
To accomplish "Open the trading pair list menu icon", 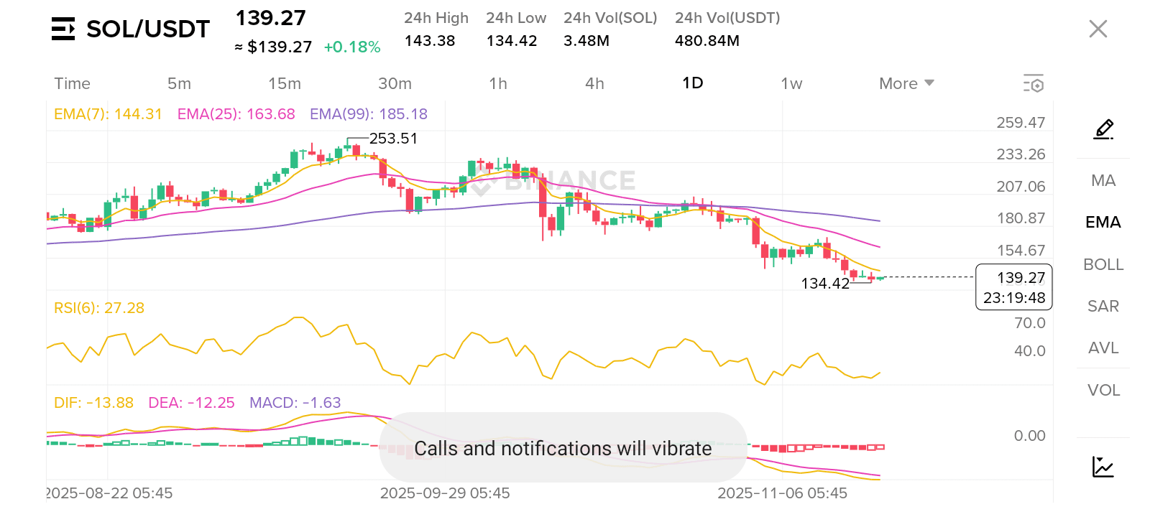I will (x=63, y=29).
